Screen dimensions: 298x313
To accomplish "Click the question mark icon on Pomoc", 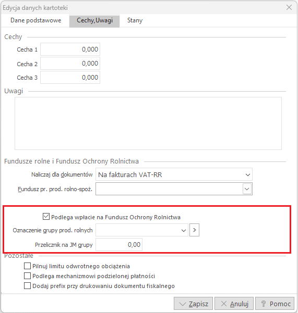I will tap(264, 304).
